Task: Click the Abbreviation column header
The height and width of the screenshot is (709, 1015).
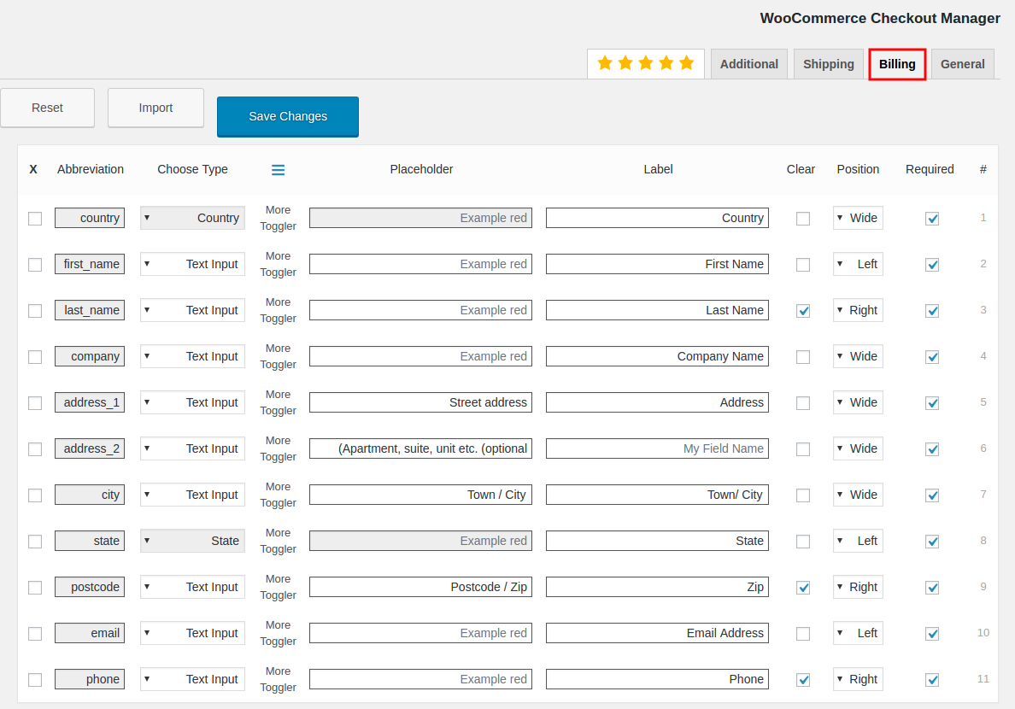Action: coord(91,169)
